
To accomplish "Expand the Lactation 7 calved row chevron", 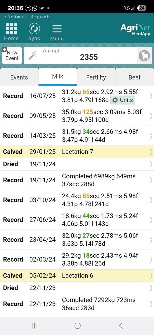I will coord(151,152).
